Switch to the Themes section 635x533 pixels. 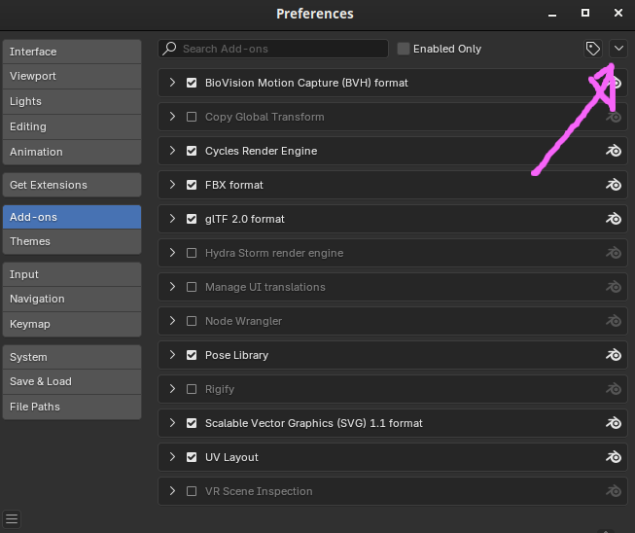[72, 241]
